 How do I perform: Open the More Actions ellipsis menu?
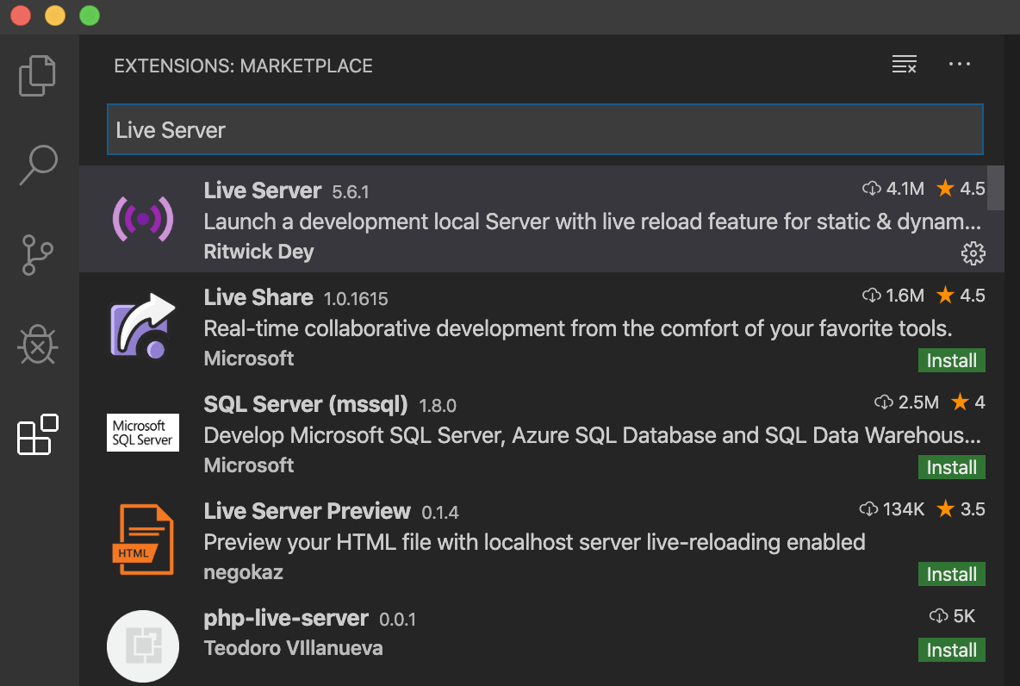coord(960,64)
